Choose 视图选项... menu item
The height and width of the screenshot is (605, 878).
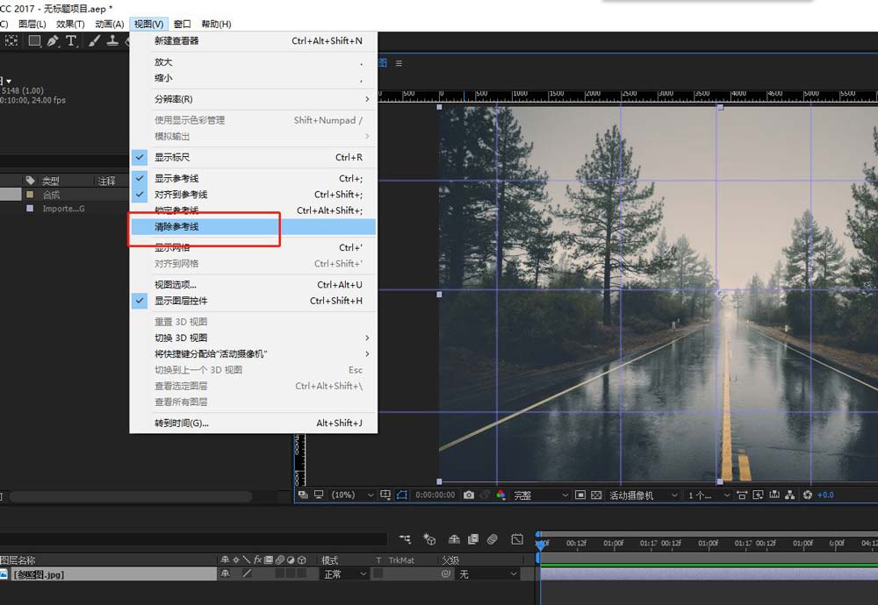(254, 285)
